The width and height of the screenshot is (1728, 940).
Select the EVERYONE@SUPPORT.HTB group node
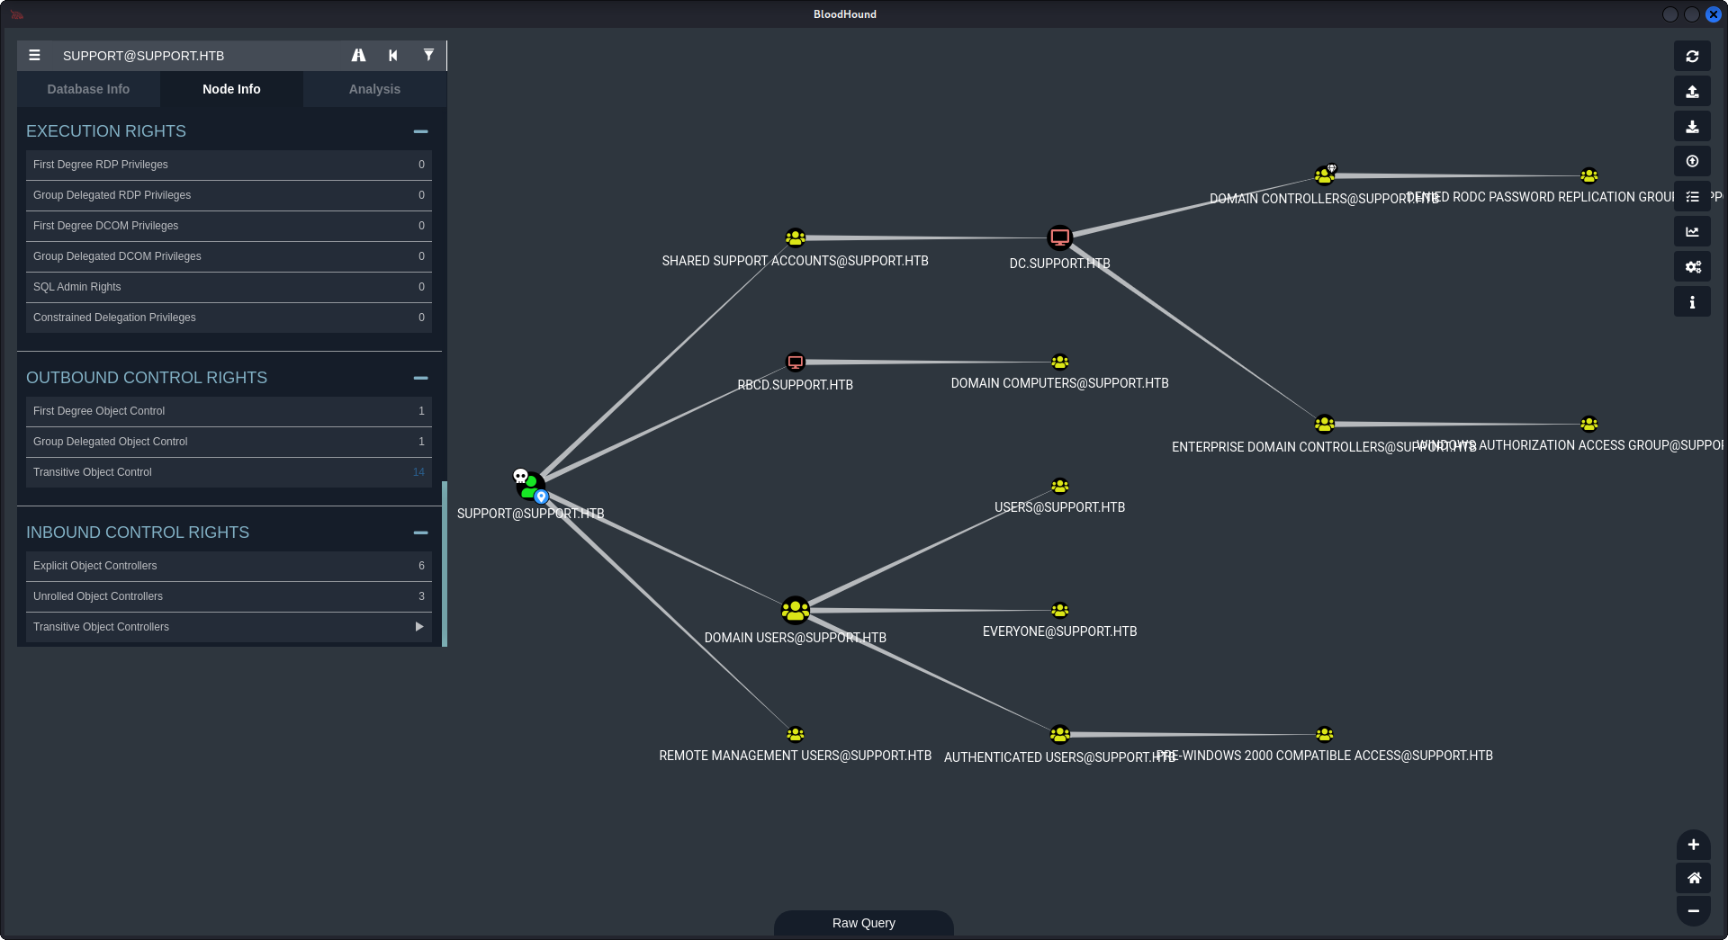point(1060,610)
